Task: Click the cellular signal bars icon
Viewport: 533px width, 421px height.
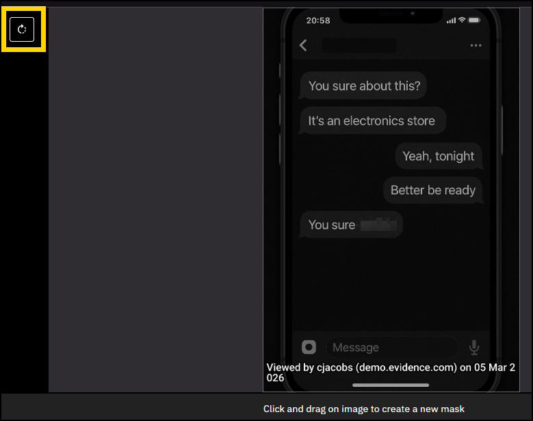Action: coord(451,21)
